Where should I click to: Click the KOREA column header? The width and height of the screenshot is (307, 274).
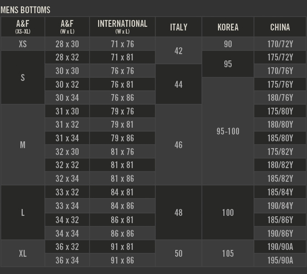point(228,27)
